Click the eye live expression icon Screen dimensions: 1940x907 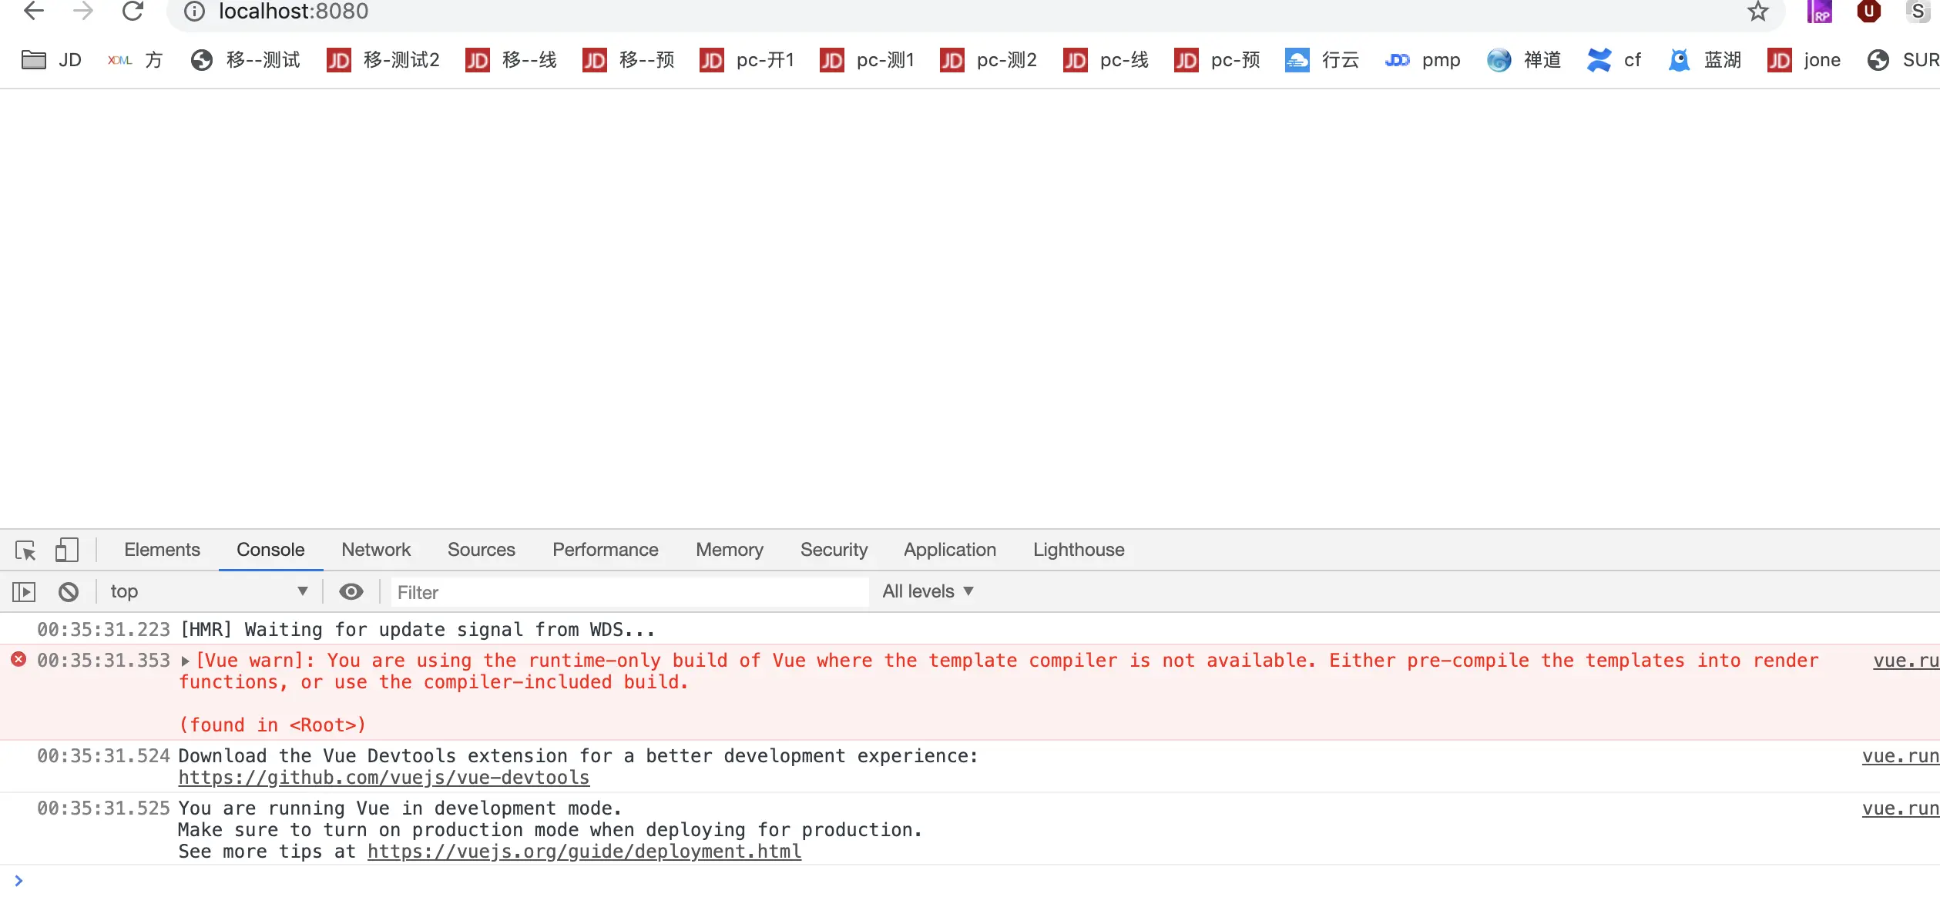pos(351,591)
